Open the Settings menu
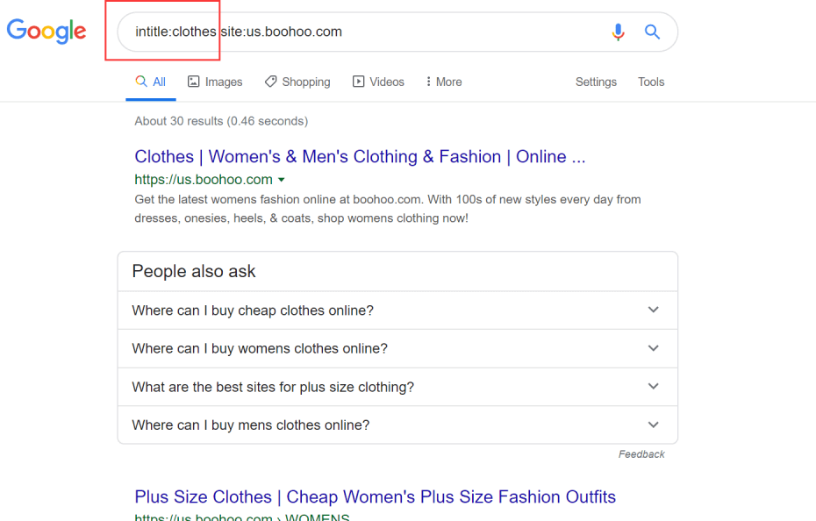The height and width of the screenshot is (521, 816). pyautogui.click(x=596, y=82)
